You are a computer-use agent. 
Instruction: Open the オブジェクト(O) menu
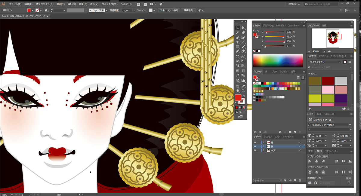pos(45,4)
